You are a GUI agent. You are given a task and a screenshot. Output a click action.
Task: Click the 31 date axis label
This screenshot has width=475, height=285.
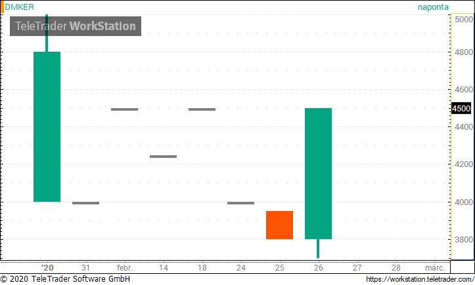[x=85, y=268]
